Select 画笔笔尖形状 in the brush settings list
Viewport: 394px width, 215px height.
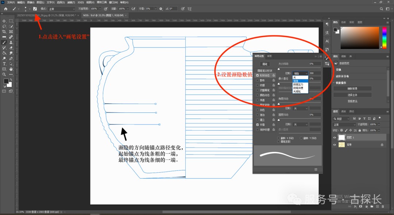(265, 71)
